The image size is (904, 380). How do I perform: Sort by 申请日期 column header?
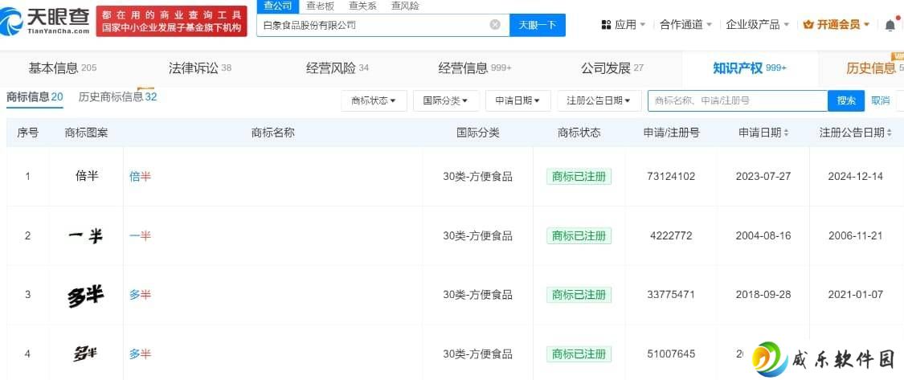[x=763, y=133]
